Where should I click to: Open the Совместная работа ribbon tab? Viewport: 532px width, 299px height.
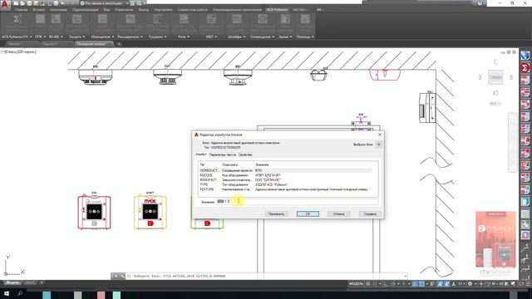point(192,10)
